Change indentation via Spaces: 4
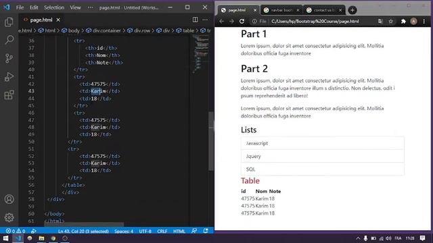Image resolution: width=433 pixels, height=243 pixels. click(123, 231)
